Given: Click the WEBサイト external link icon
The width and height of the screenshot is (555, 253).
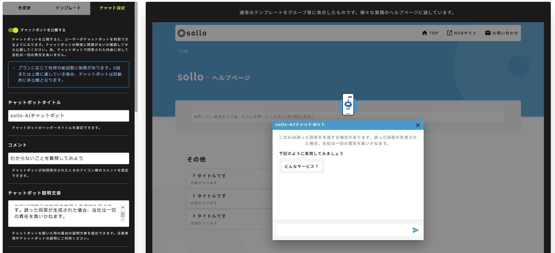Looking at the screenshot, I should [449, 33].
